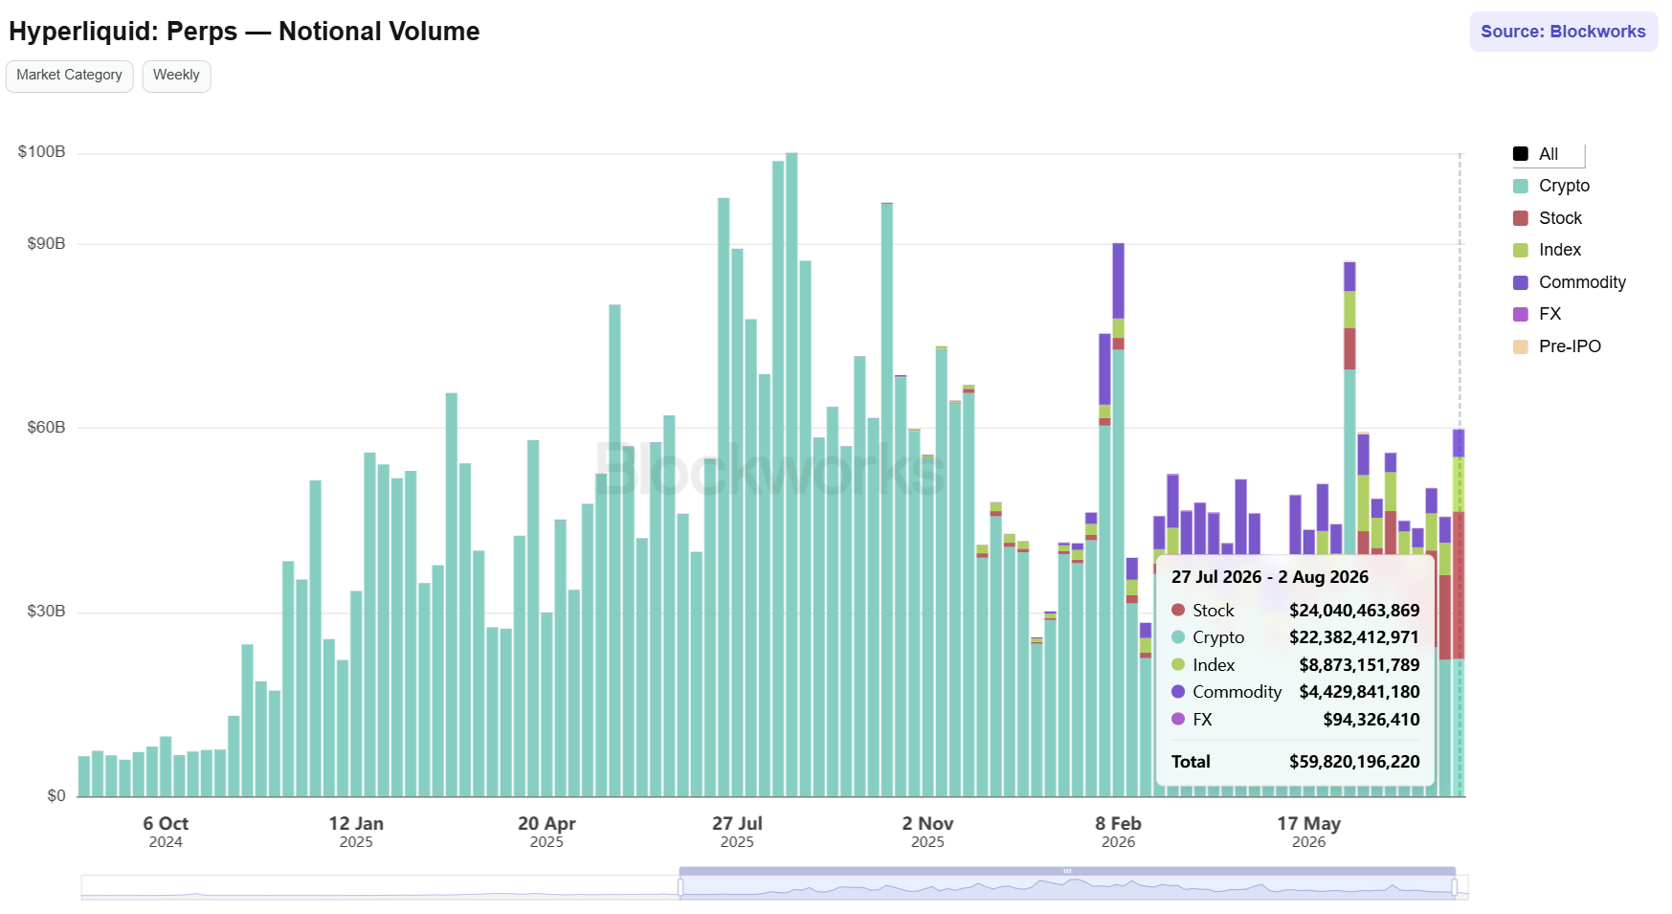The height and width of the screenshot is (914, 1672).
Task: Click the '$90B' y-axis label
Action: point(46,244)
